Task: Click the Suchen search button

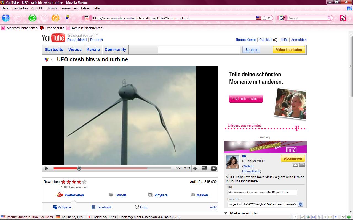Action: coord(251,50)
